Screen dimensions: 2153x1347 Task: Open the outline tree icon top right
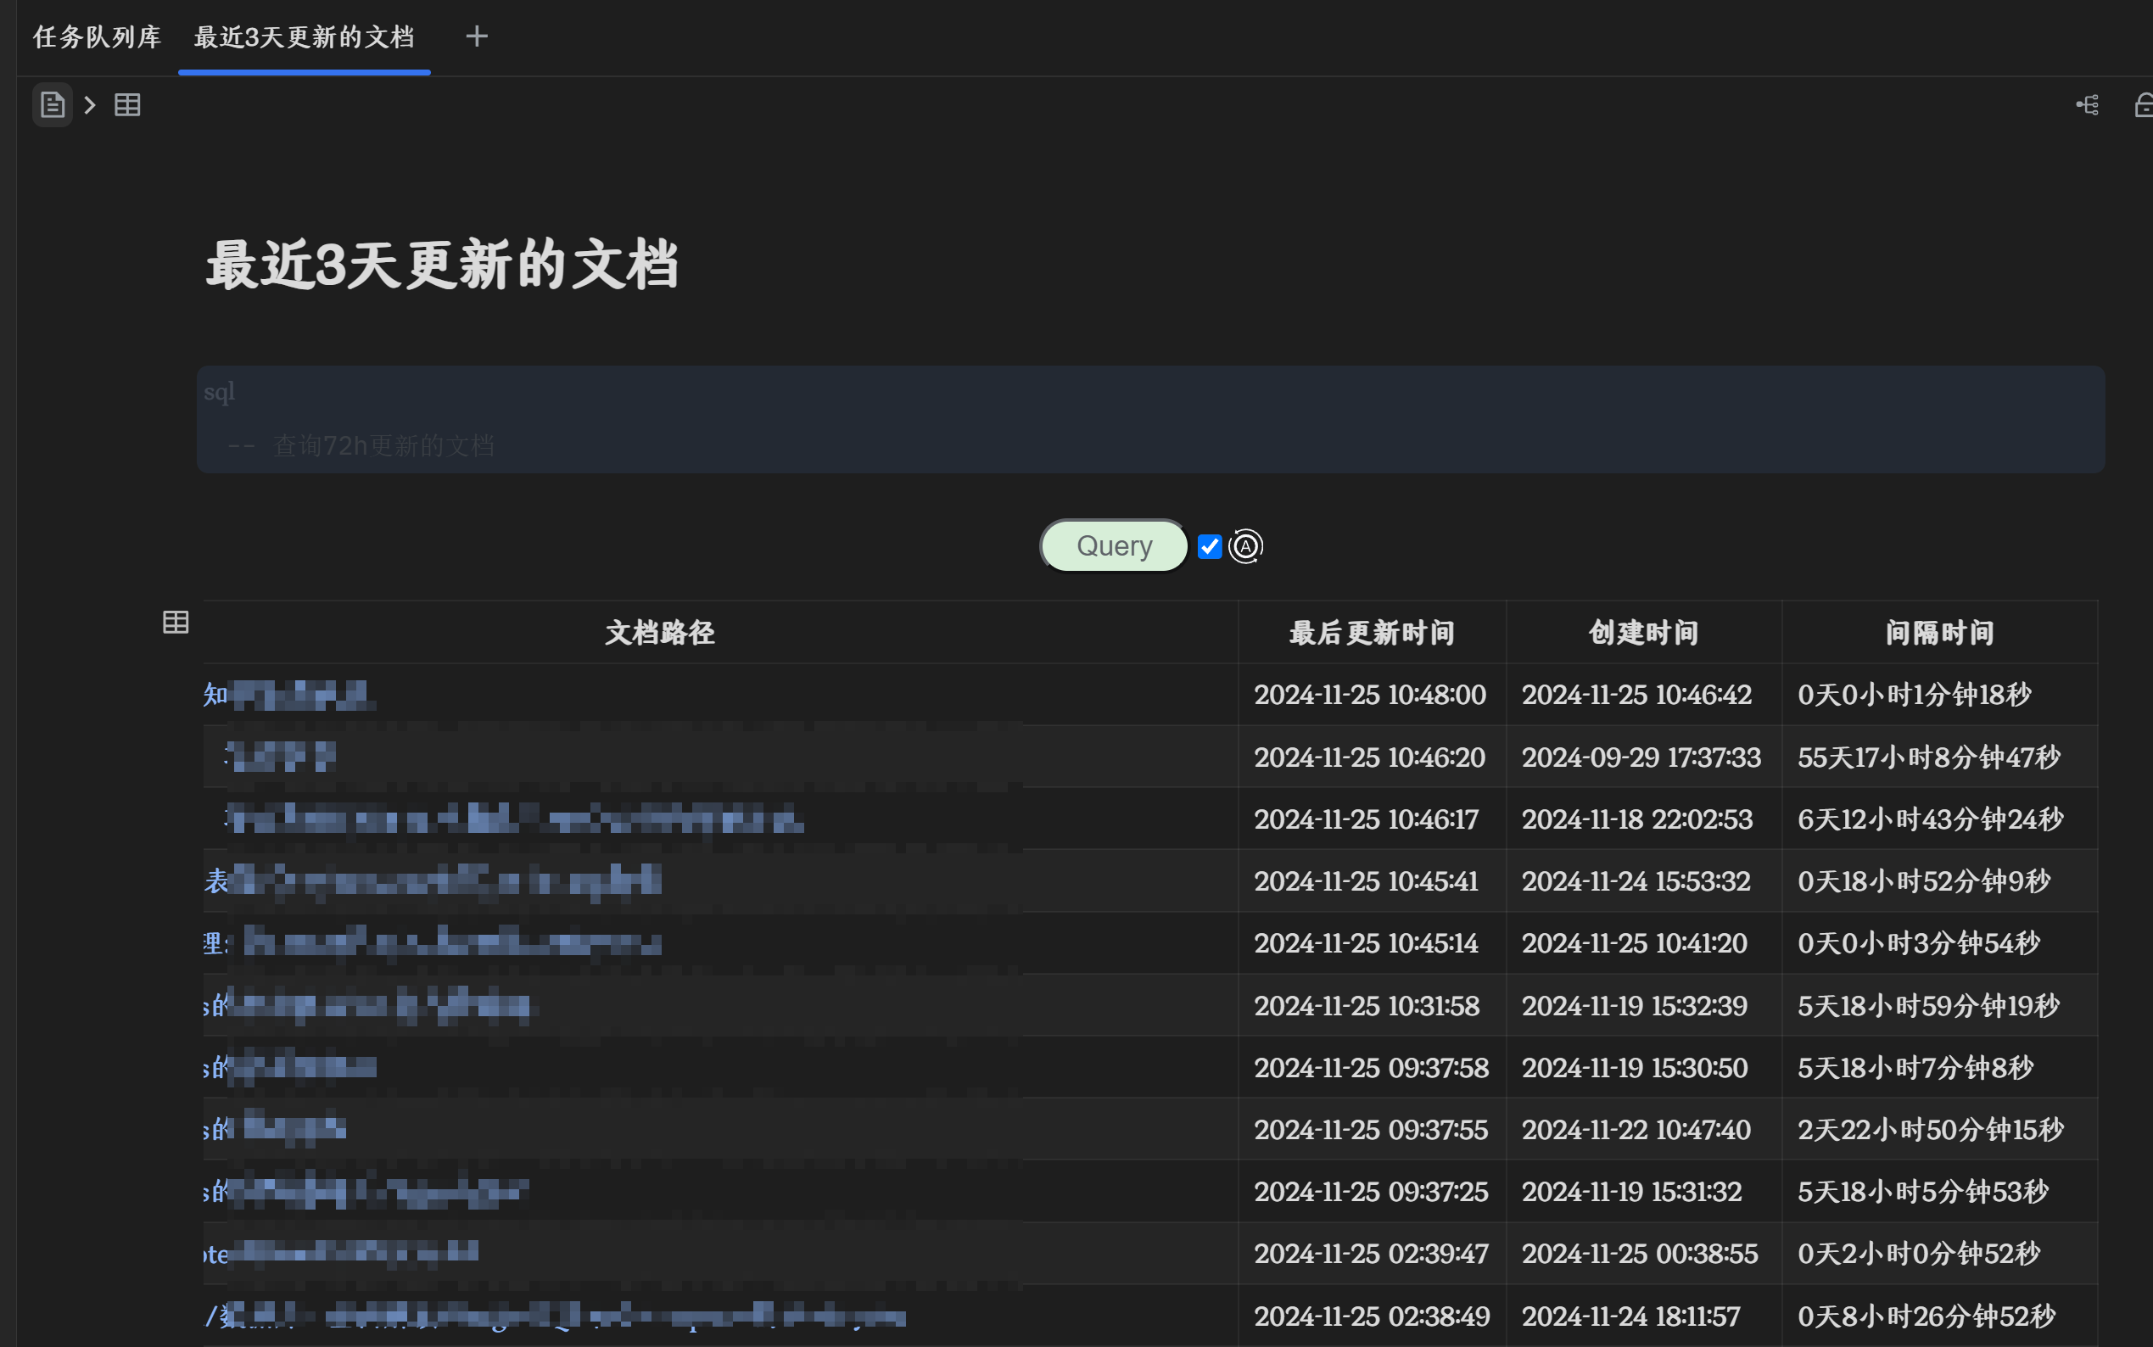(2087, 105)
